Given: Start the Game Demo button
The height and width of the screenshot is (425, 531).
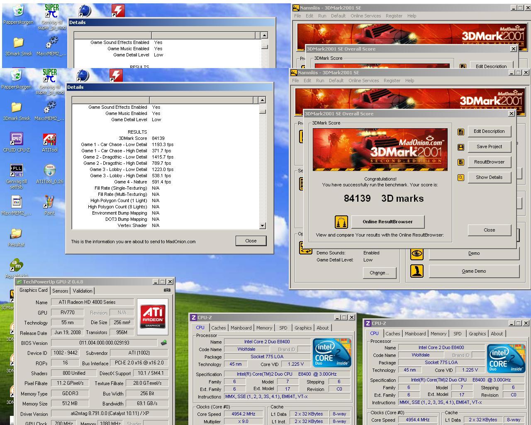Looking at the screenshot, I should click(x=474, y=271).
